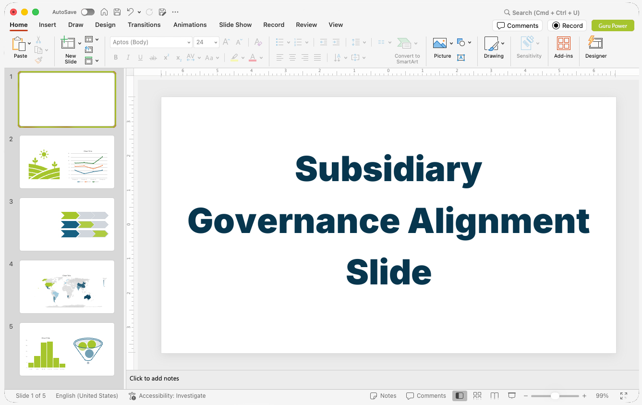Screen dimensions: 642x405
Task: Open the Designer pane
Action: click(596, 48)
